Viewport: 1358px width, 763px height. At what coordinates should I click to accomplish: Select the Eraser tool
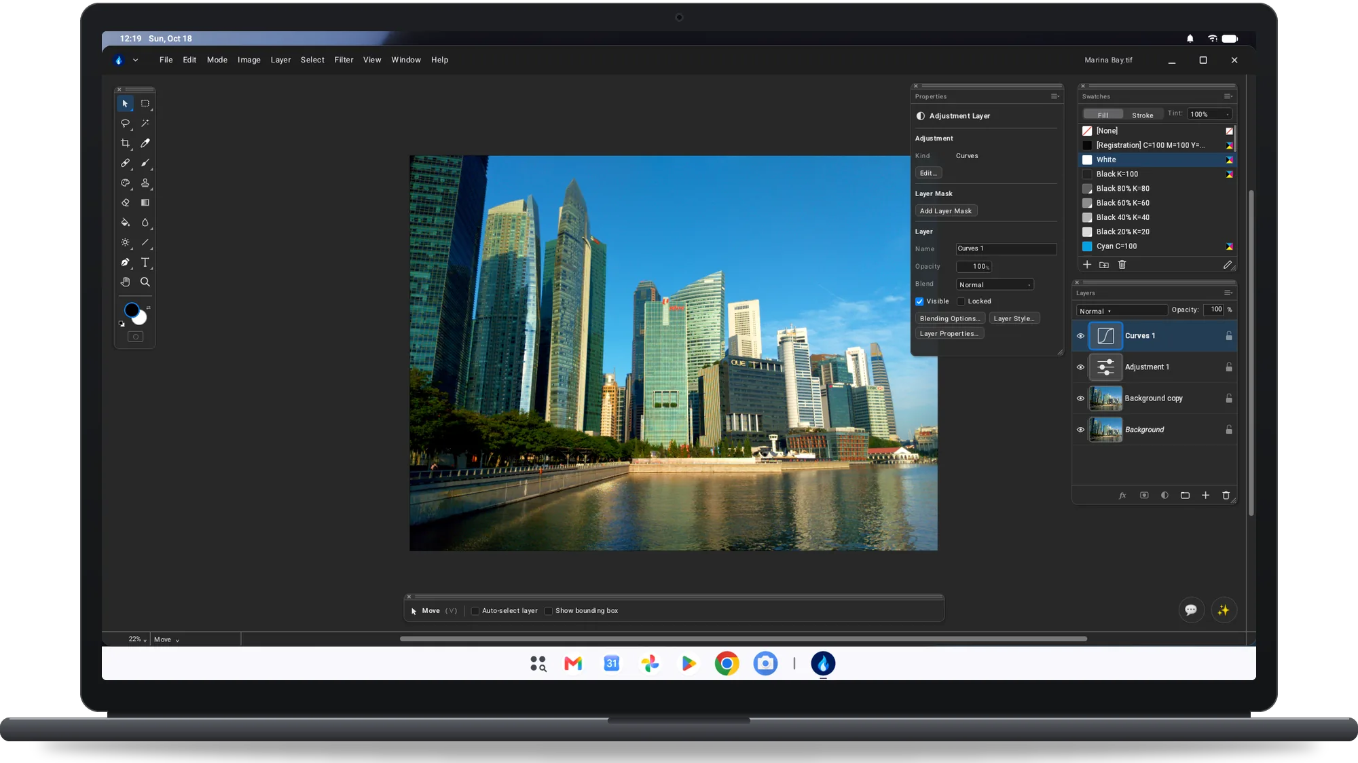click(x=126, y=203)
